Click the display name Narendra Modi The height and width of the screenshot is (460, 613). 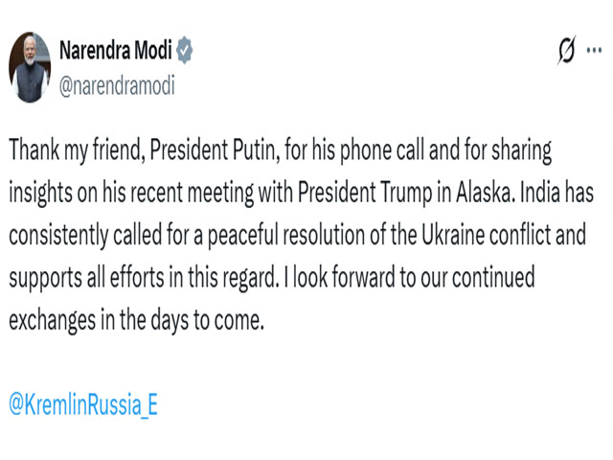[115, 52]
